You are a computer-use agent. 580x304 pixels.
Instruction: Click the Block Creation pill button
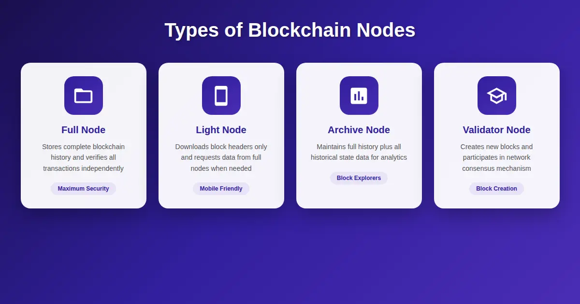pos(496,189)
